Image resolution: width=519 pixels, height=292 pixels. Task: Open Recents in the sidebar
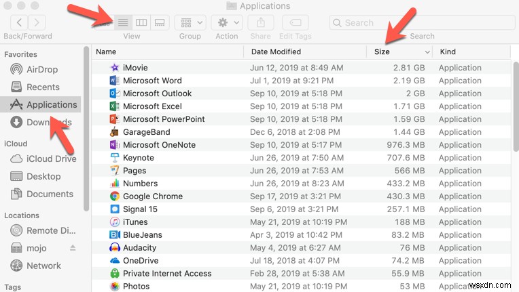[35, 87]
